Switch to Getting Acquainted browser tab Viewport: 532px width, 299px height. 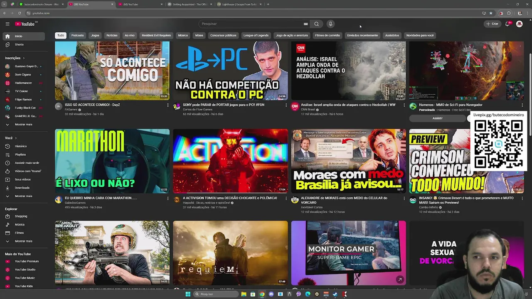[x=190, y=4]
